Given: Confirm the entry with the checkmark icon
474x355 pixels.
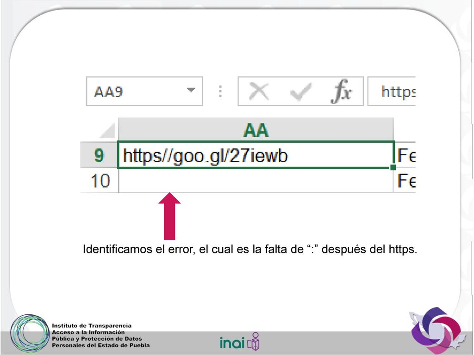Looking at the screenshot, I should click(x=300, y=91).
